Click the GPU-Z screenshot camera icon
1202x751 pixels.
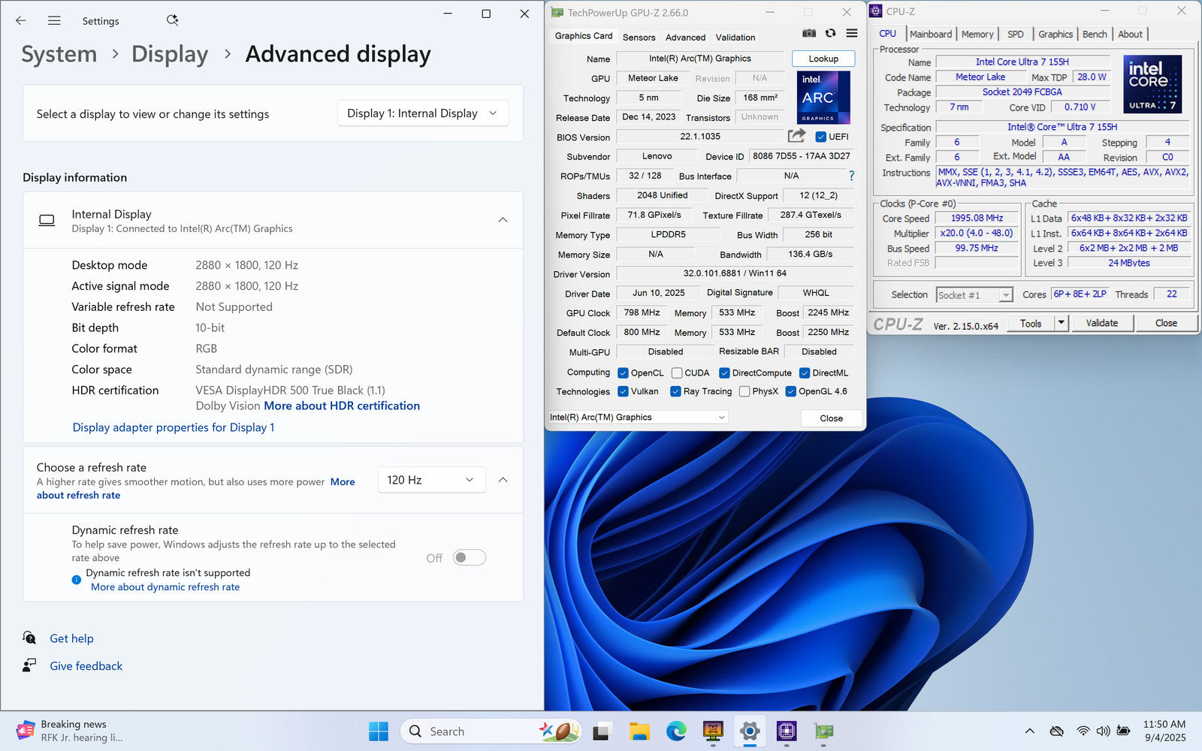coord(809,34)
